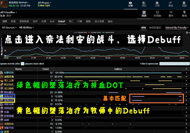
Task: Open the 查询 query search icon
Action: point(184,14)
